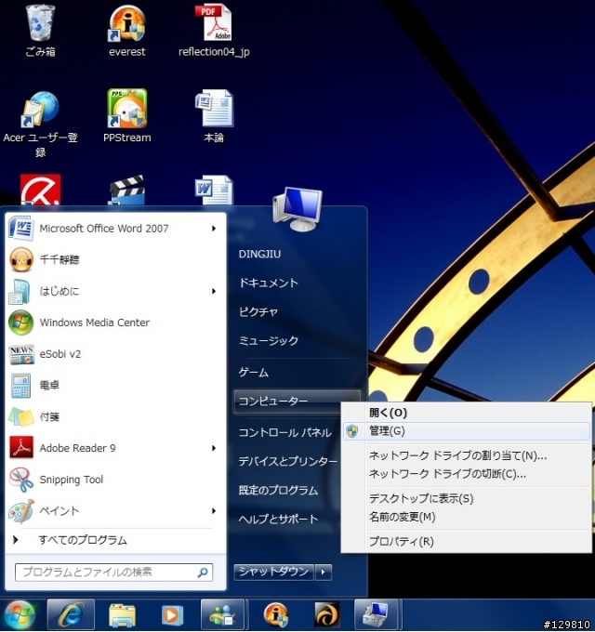Select 開く(O) in the context menu
The width and height of the screenshot is (595, 632).
coord(466,413)
